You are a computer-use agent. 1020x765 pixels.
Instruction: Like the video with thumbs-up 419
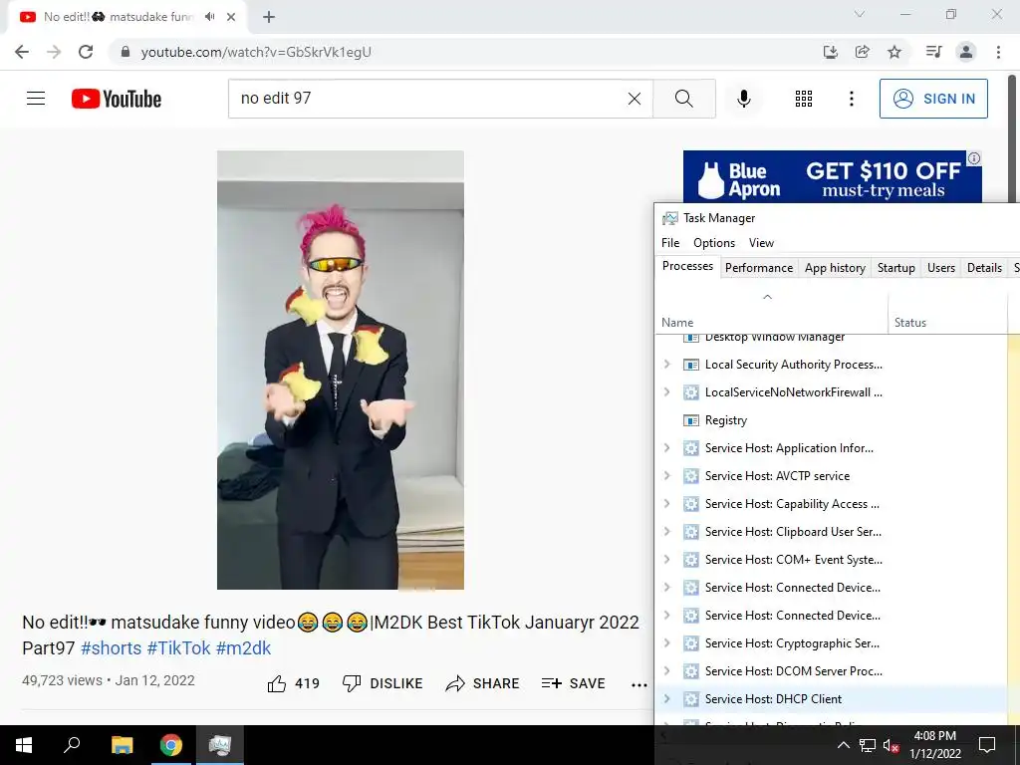[x=294, y=683]
